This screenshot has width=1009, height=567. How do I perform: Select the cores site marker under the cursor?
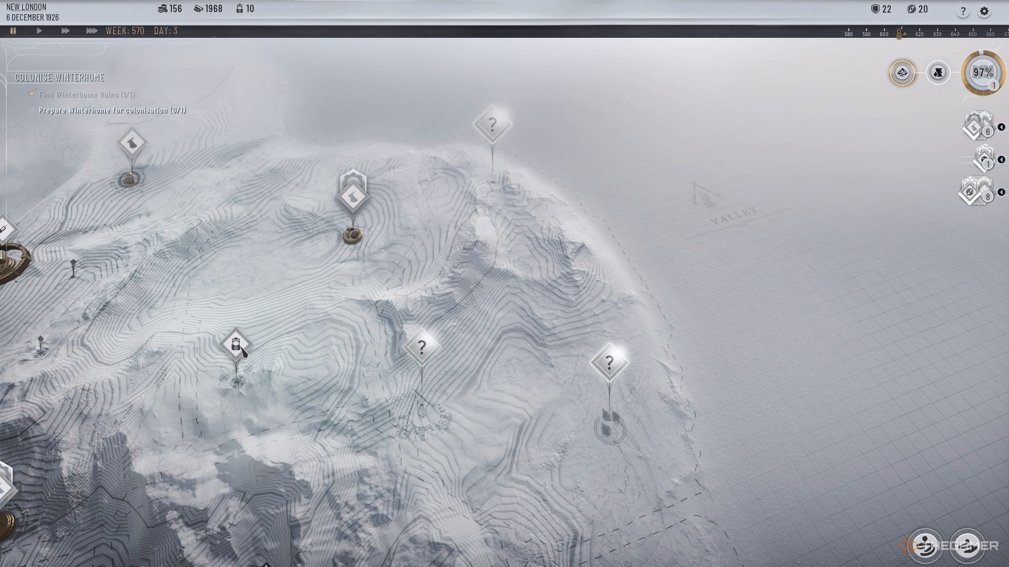click(x=235, y=344)
